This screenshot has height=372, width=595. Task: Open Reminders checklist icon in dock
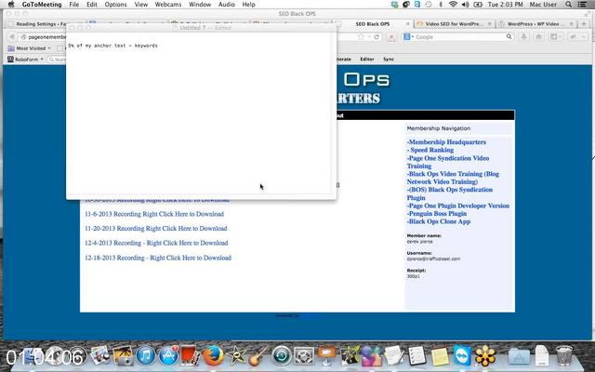click(x=417, y=356)
